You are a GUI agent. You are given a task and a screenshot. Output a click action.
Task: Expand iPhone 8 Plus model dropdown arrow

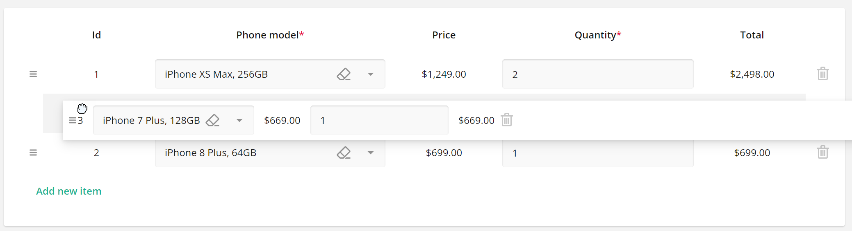click(371, 153)
